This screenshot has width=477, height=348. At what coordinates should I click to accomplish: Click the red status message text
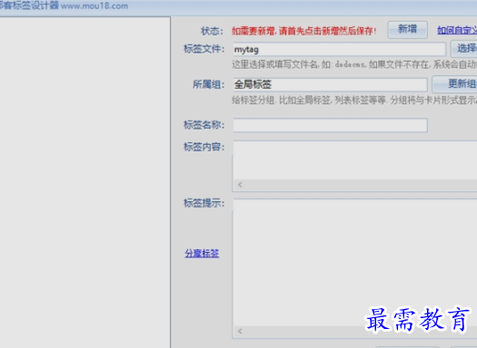pyautogui.click(x=303, y=31)
